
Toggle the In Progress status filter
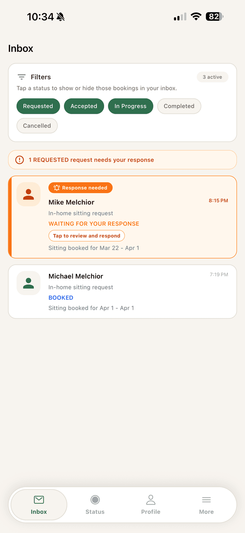coord(131,106)
